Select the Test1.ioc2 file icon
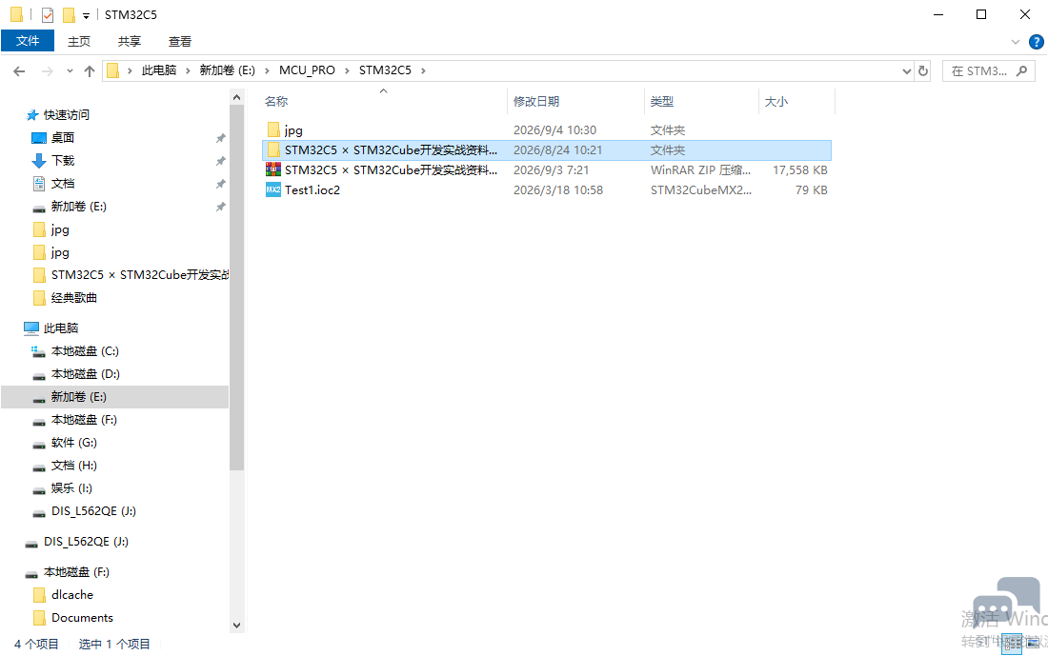 click(273, 189)
